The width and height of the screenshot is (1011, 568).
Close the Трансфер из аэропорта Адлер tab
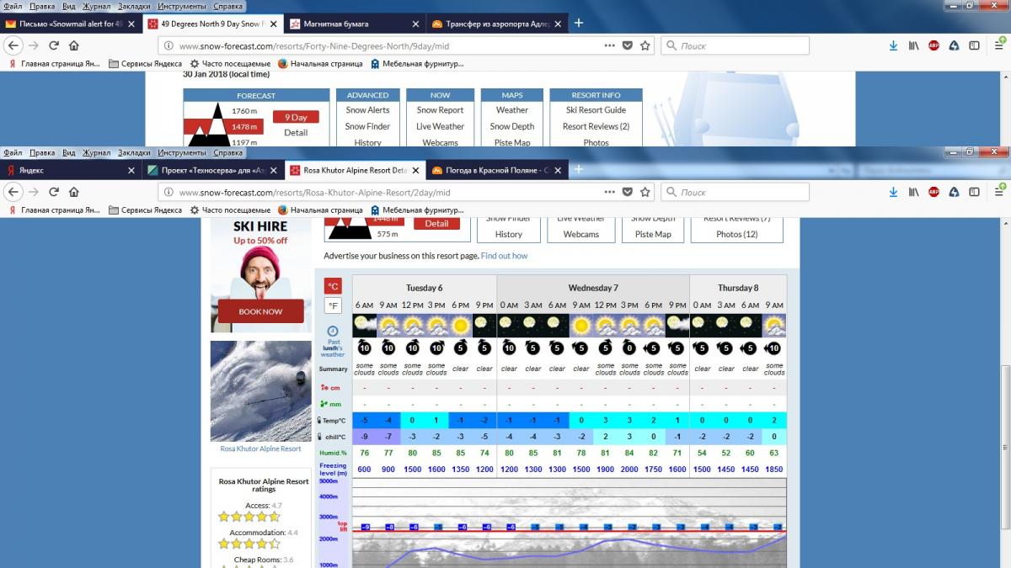point(557,24)
